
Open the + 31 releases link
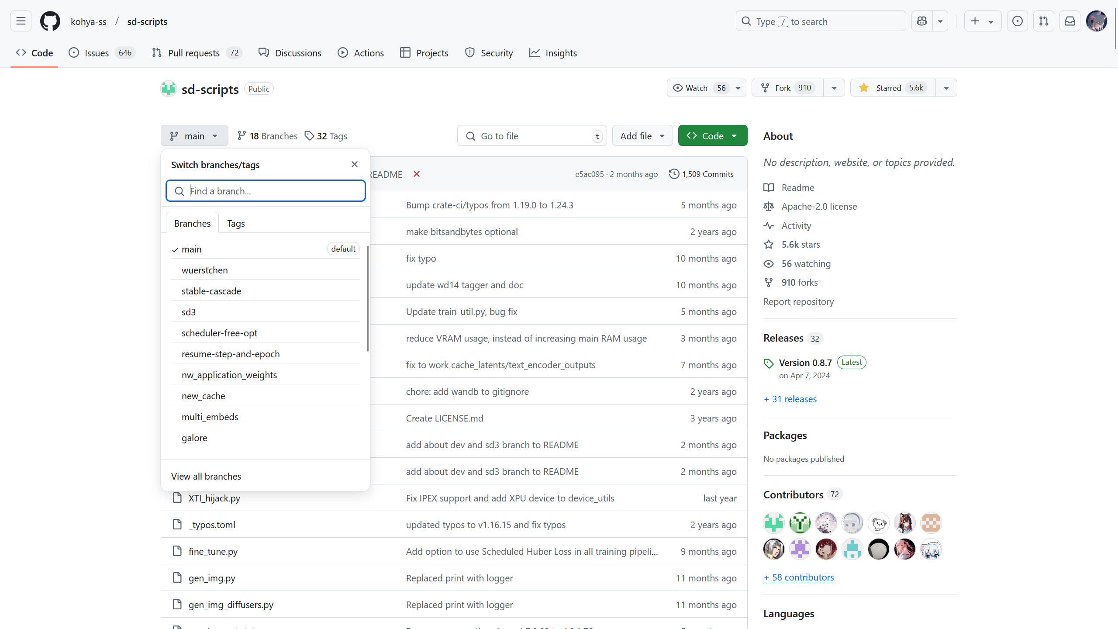[x=790, y=399]
